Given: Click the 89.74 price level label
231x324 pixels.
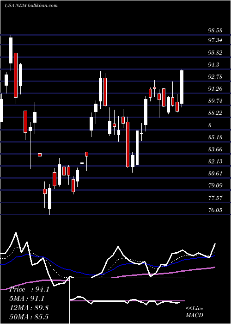Looking at the screenshot, I should tap(215, 100).
